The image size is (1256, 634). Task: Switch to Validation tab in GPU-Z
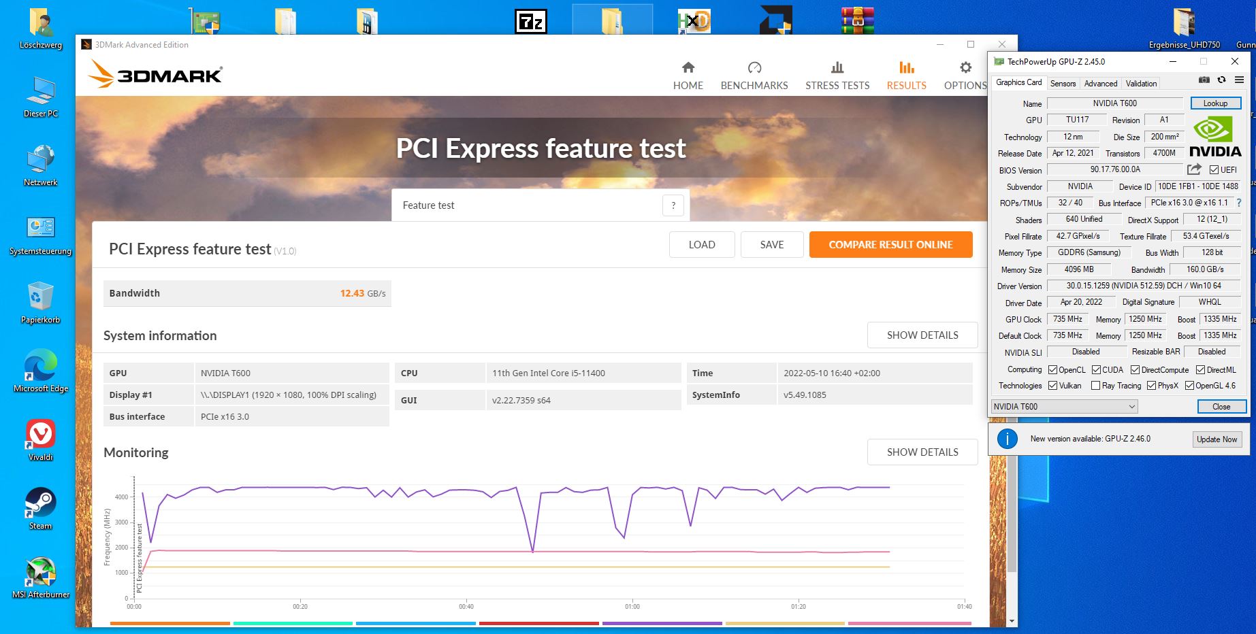click(x=1141, y=83)
